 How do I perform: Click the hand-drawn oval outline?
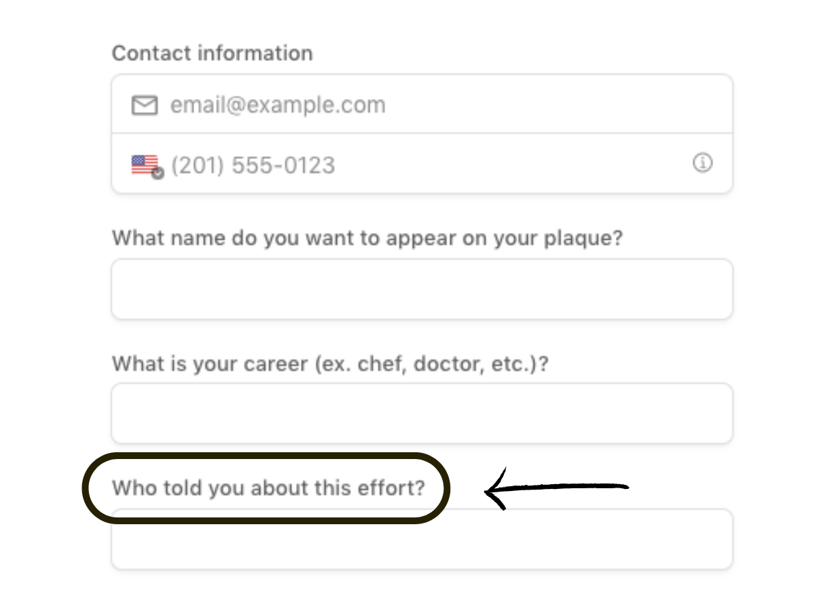(266, 456)
